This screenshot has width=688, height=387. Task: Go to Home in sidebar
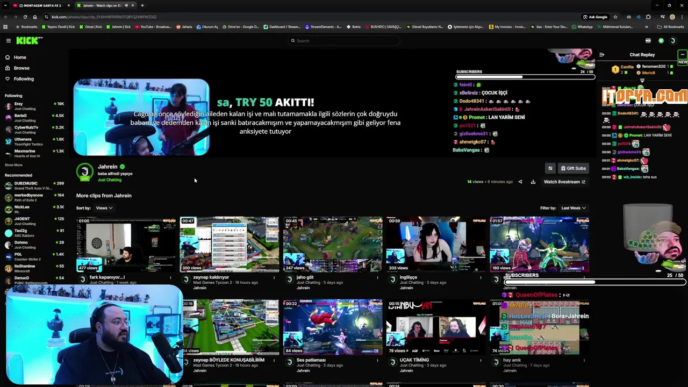coord(16,57)
